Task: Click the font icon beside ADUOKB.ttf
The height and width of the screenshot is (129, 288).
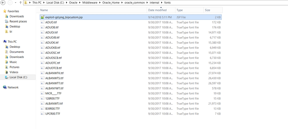Action: coord(43,48)
